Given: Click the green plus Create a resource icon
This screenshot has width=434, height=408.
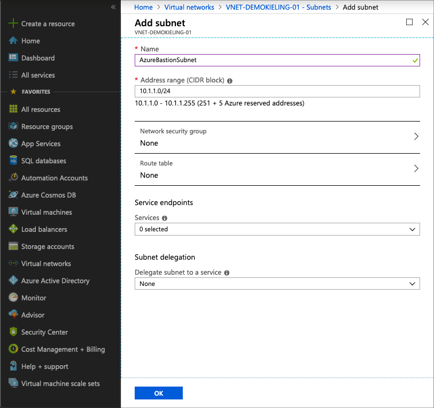Looking at the screenshot, I should click(x=13, y=24).
